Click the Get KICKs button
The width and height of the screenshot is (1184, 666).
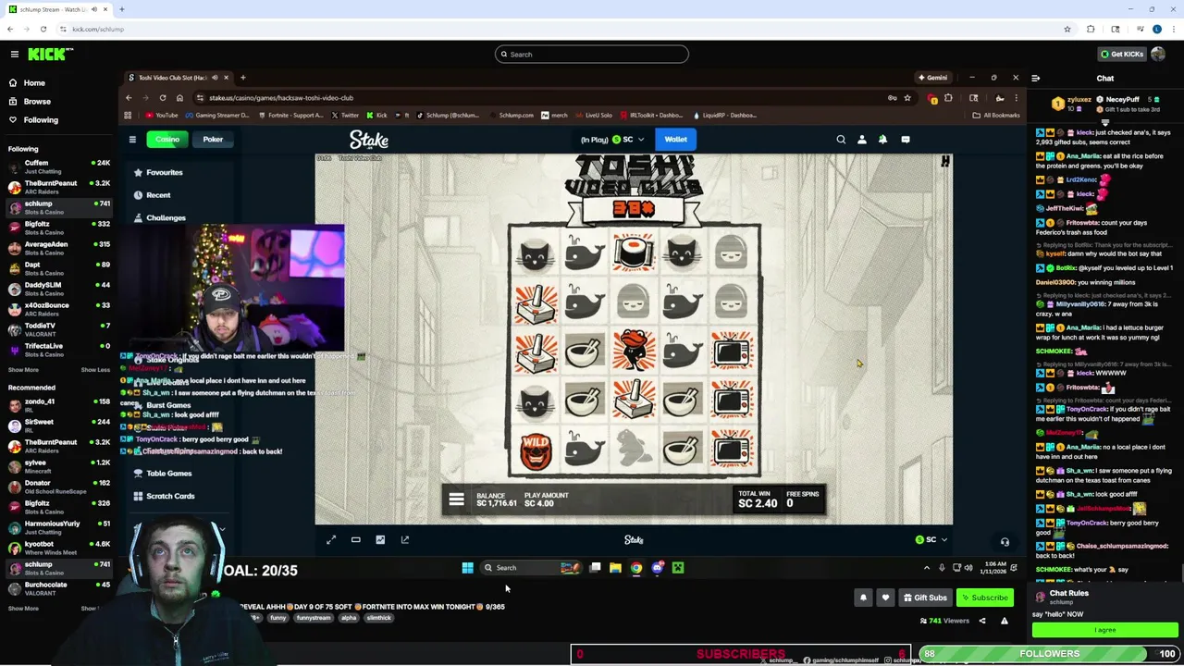1121,55
